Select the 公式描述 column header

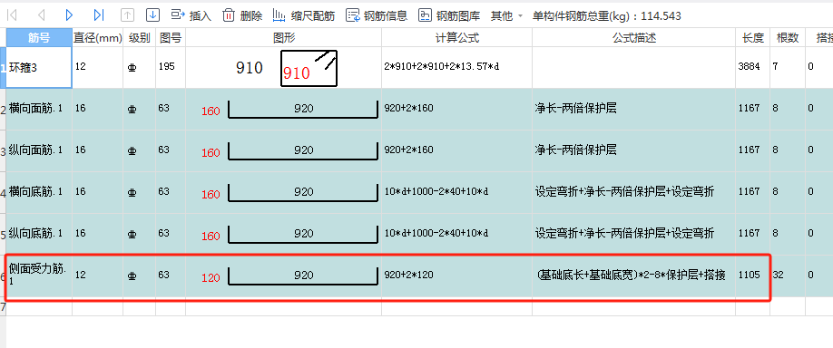click(x=633, y=38)
